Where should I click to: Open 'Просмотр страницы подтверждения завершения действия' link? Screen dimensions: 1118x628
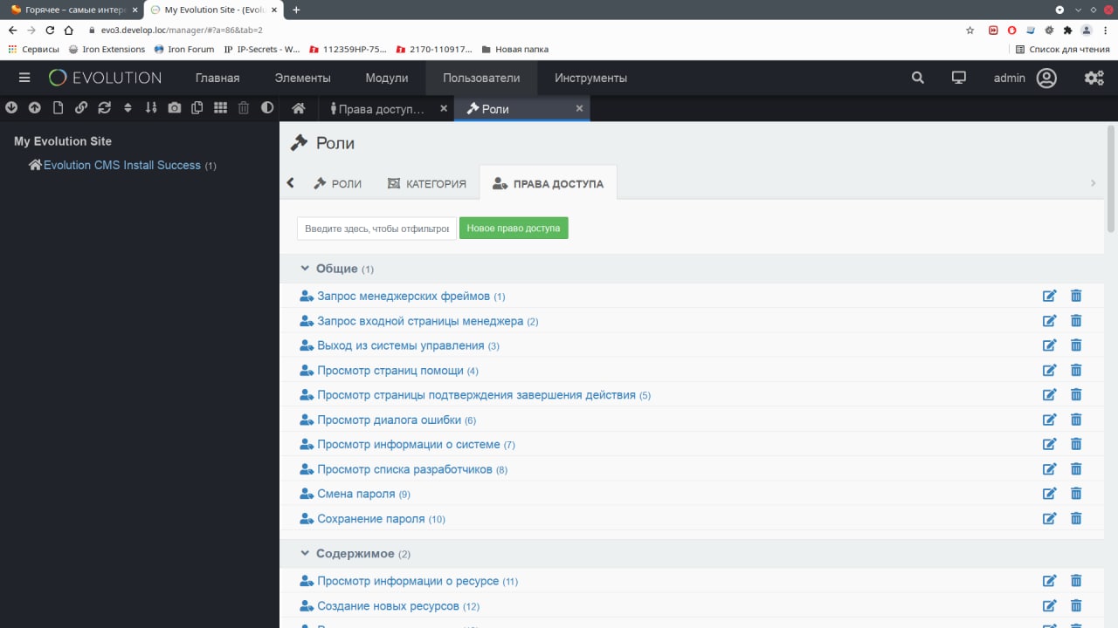476,395
